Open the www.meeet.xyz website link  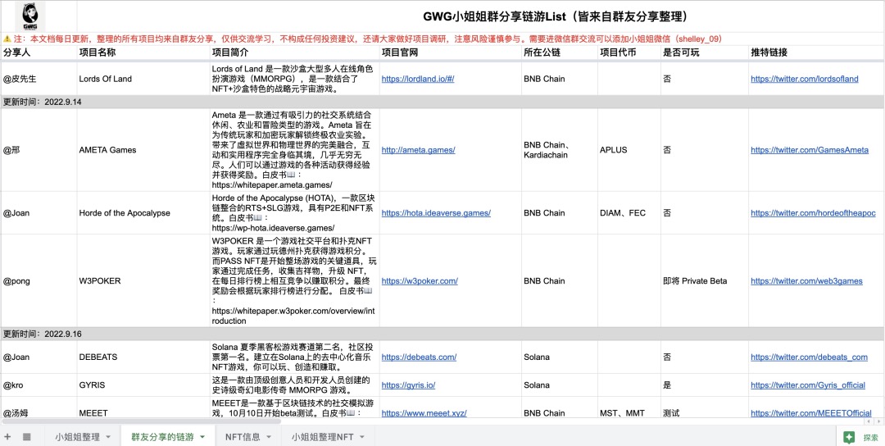pos(424,413)
